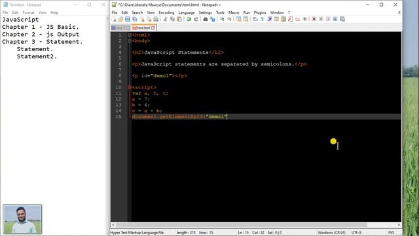The width and height of the screenshot is (419, 236).
Task: Switch to the html.html tab
Action: (x=143, y=28)
